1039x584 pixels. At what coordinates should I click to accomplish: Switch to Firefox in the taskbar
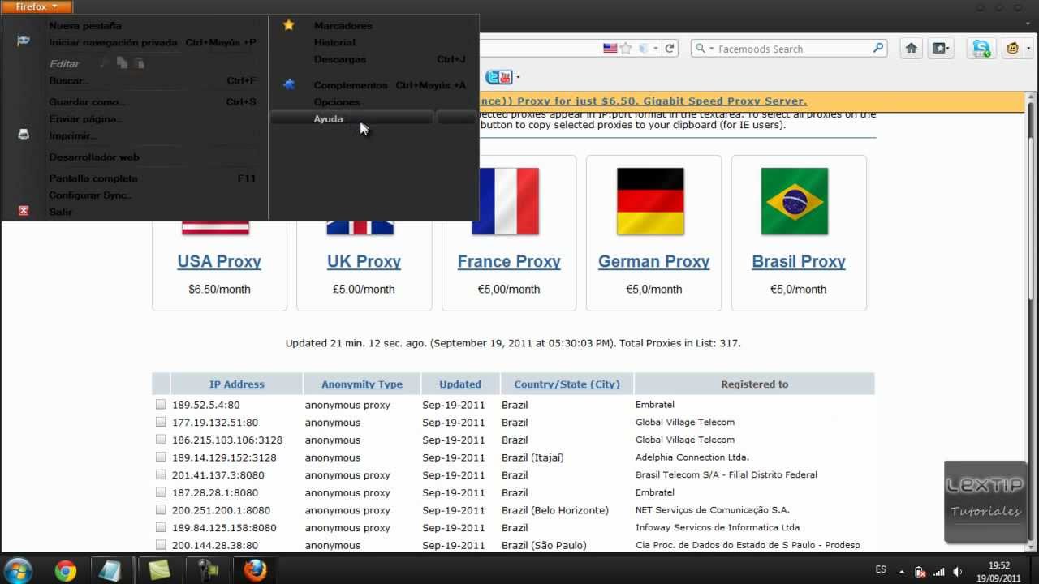pyautogui.click(x=255, y=570)
